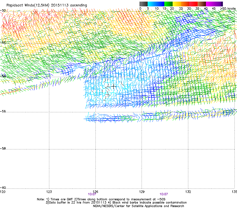Click the purple '10:07' time near 129
Image resolution: width=237 pixels, height=208 pixels.
164,194
